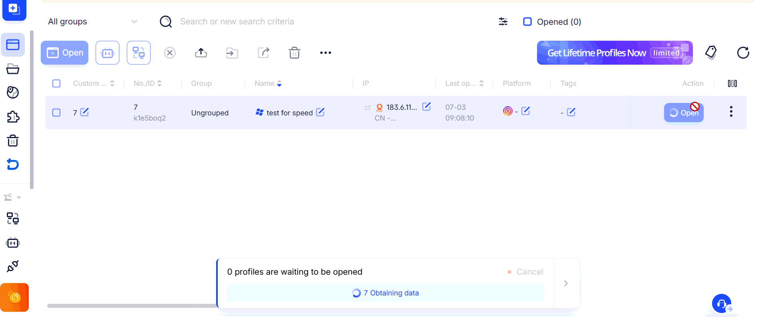Viewport: 760px width, 317px height.
Task: Click the blue refresh-arrow sidebar icon
Action: pos(13,164)
